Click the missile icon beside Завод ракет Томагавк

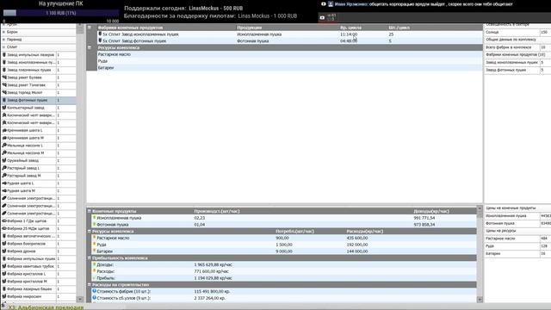4,85
